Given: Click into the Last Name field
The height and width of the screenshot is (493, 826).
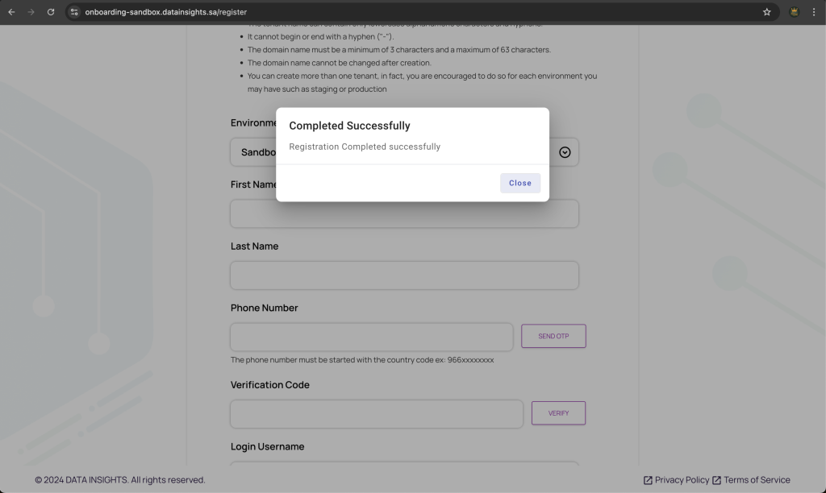Looking at the screenshot, I should 404,275.
